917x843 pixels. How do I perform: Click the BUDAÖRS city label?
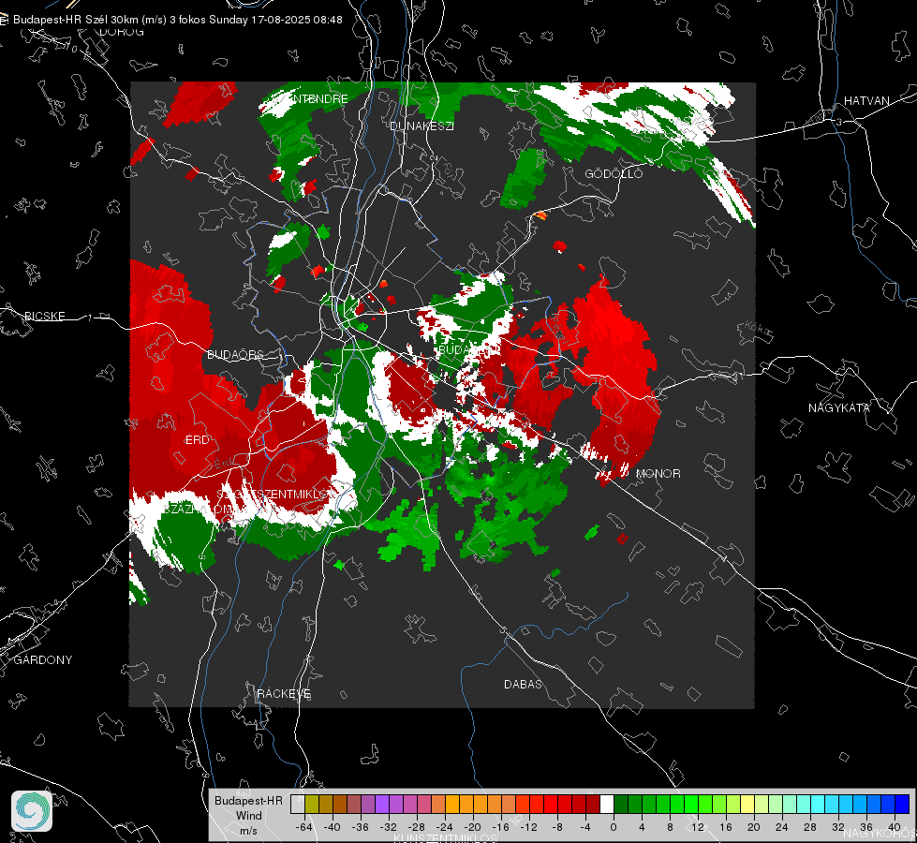point(235,355)
